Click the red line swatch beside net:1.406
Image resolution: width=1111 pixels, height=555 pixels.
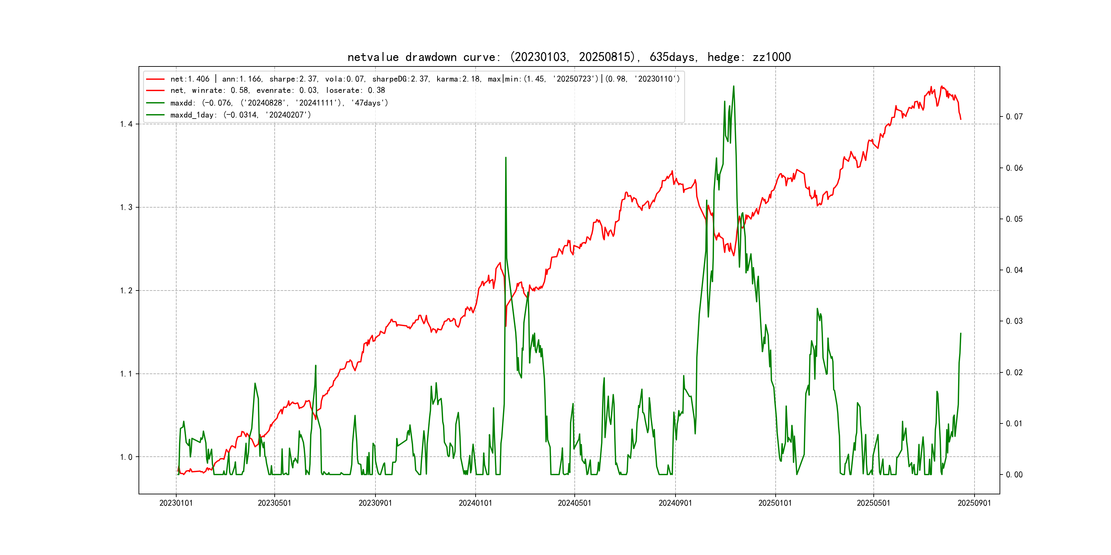coord(155,79)
